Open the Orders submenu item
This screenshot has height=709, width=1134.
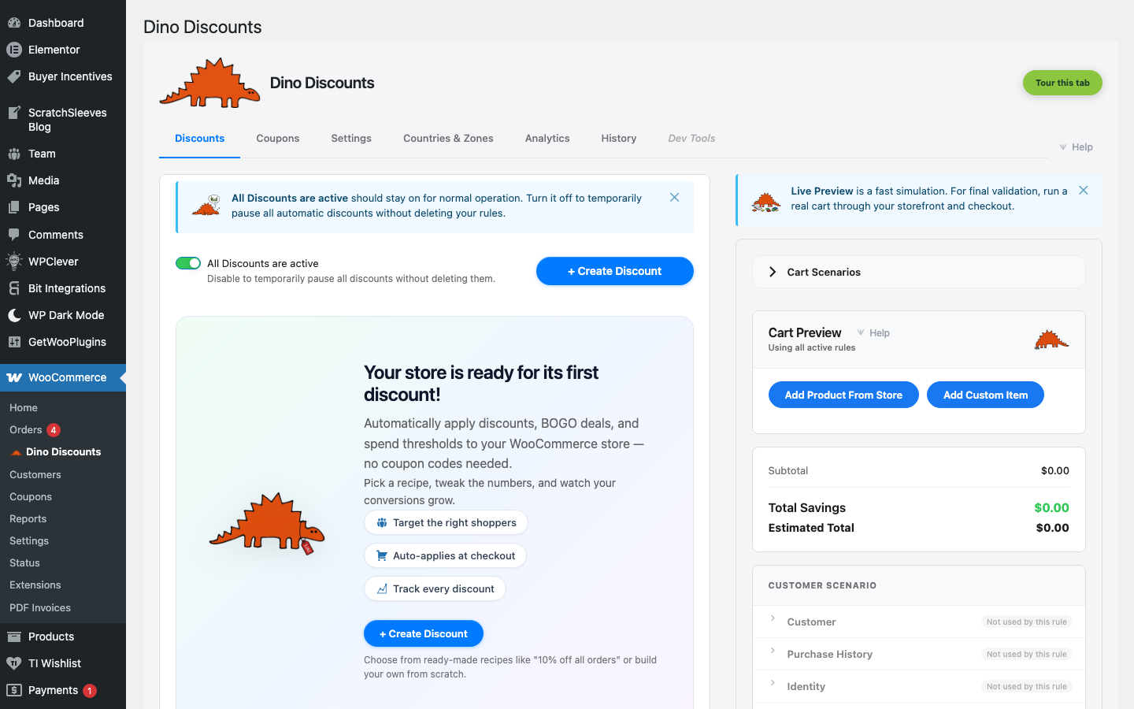click(x=26, y=429)
